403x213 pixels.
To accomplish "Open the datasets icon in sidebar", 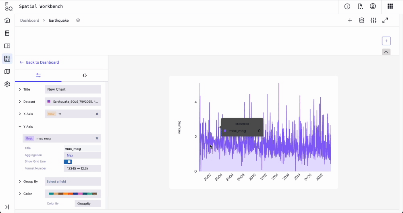I will pos(7,33).
